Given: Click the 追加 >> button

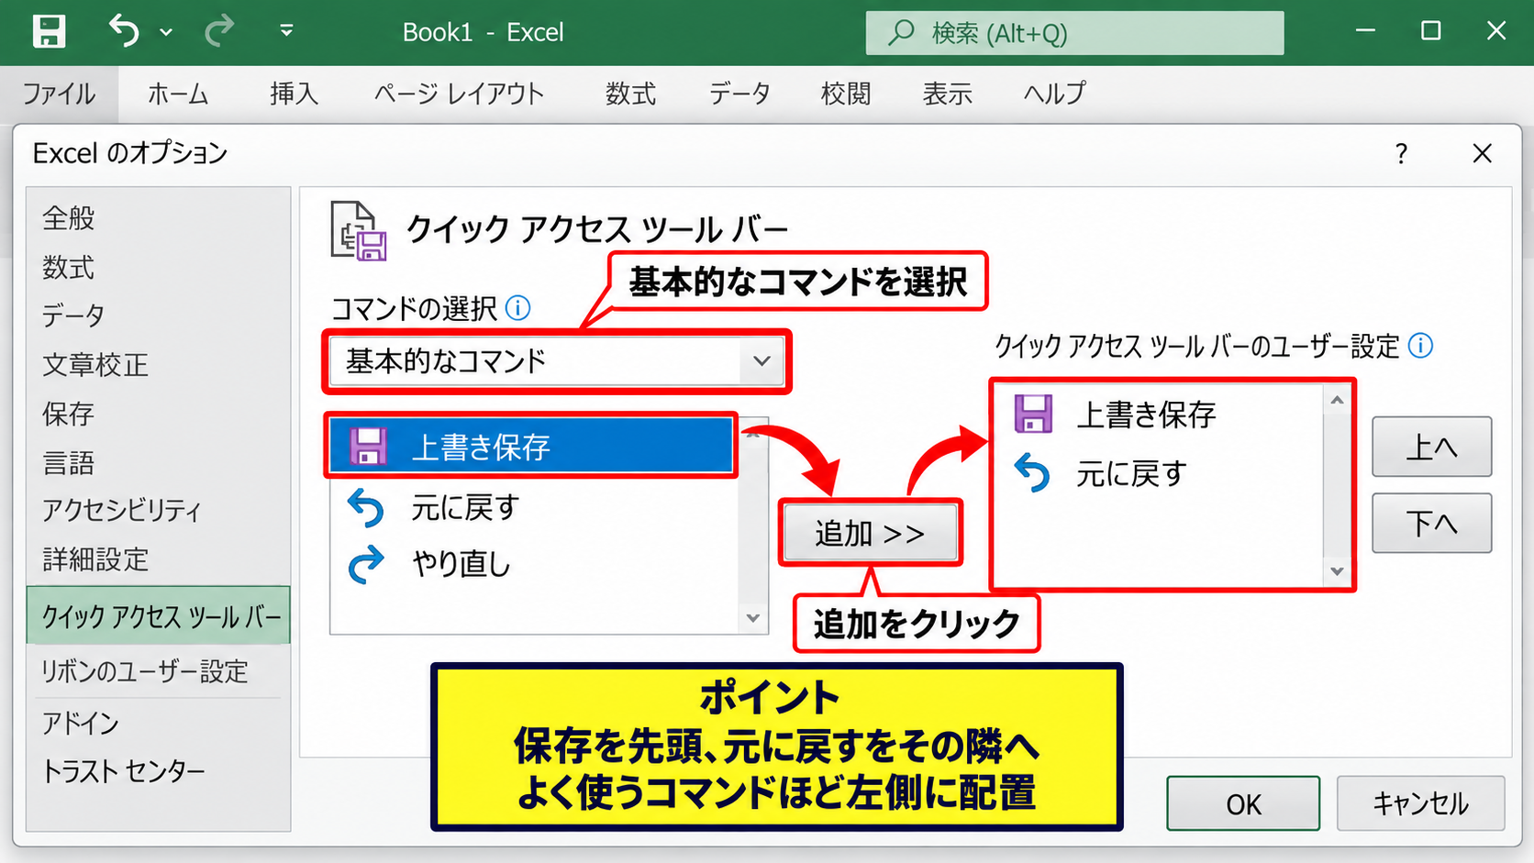Looking at the screenshot, I should 870,533.
